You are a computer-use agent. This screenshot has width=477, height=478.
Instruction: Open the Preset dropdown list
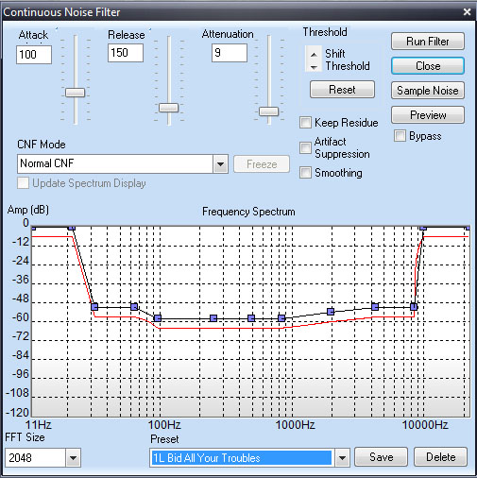point(343,457)
